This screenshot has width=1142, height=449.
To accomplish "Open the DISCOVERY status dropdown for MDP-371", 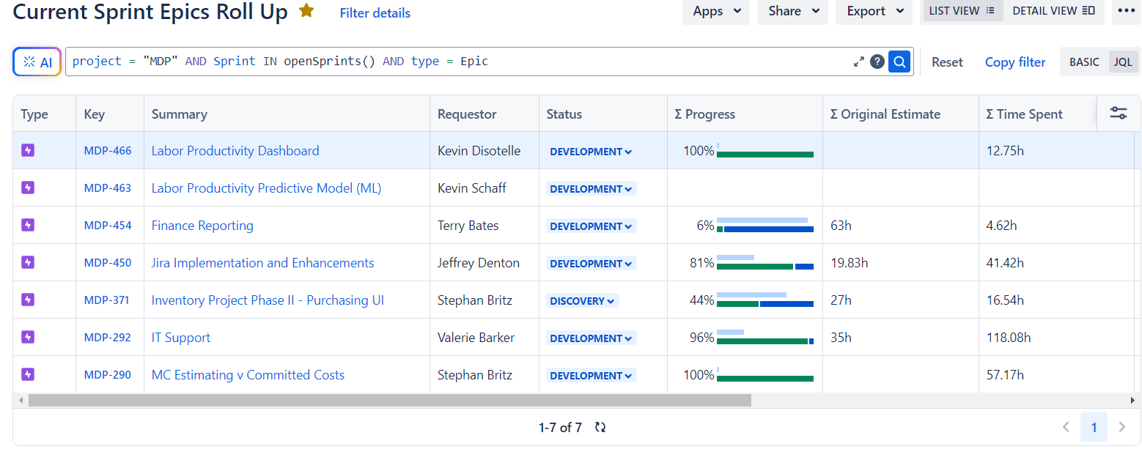I will [x=581, y=300].
